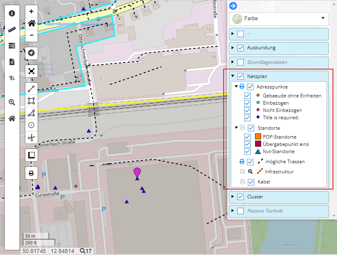Click the orange POP-Standorte legend swatch
The height and width of the screenshot is (255, 337).
258,137
